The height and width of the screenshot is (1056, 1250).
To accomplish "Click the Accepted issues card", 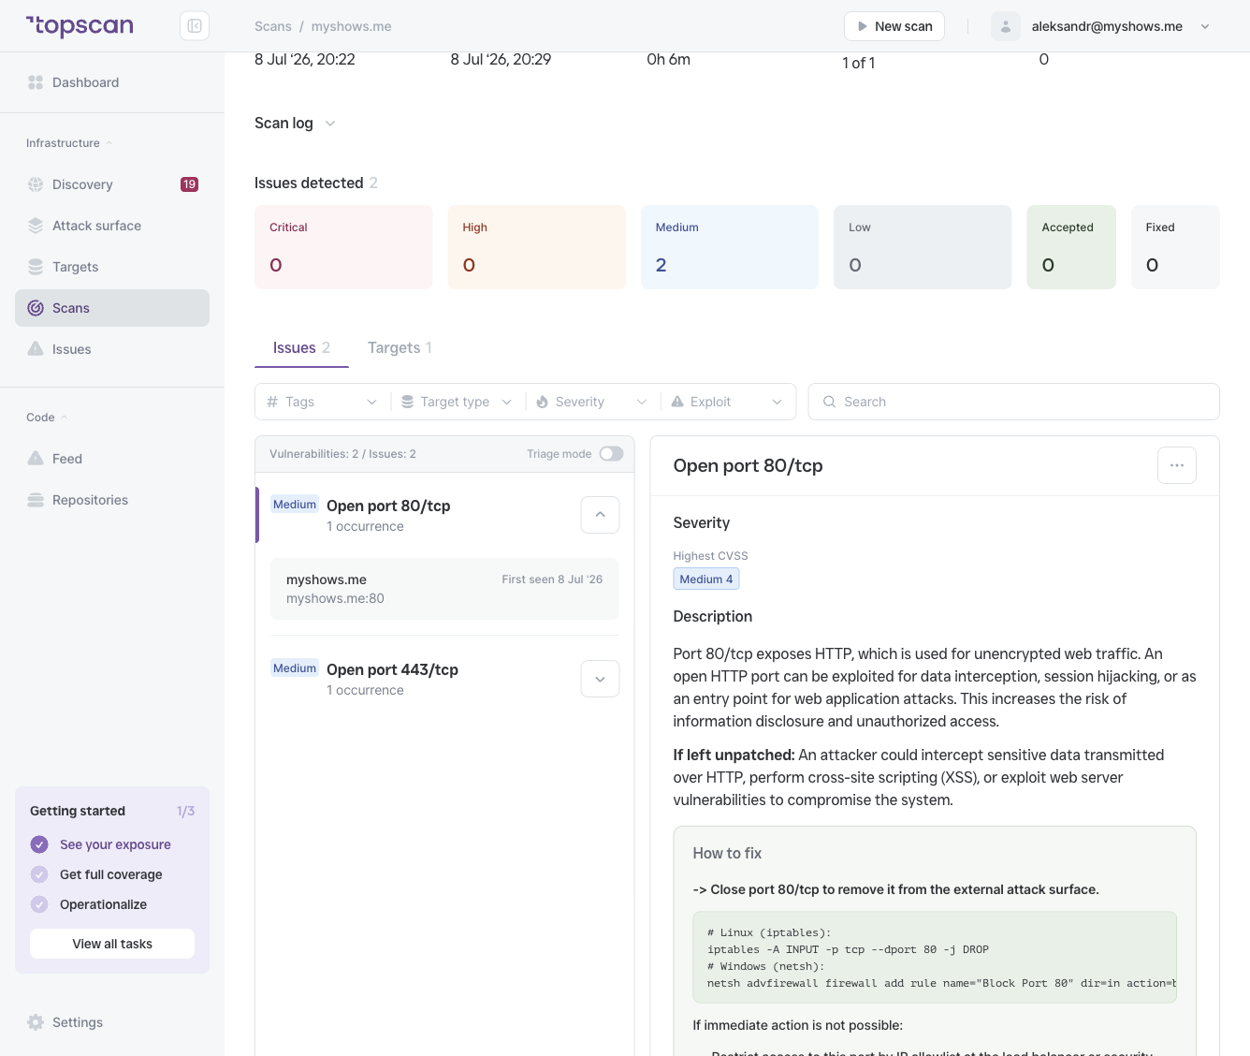I will [x=1071, y=247].
